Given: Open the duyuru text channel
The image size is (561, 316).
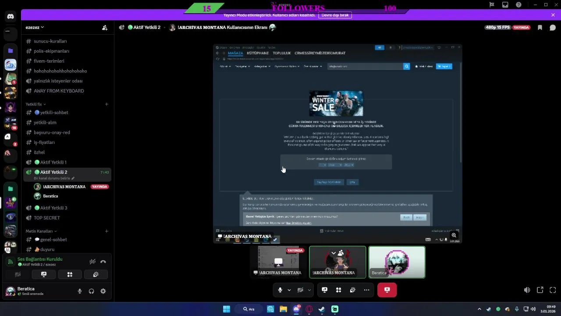Looking at the screenshot, I should pyautogui.click(x=67, y=249).
